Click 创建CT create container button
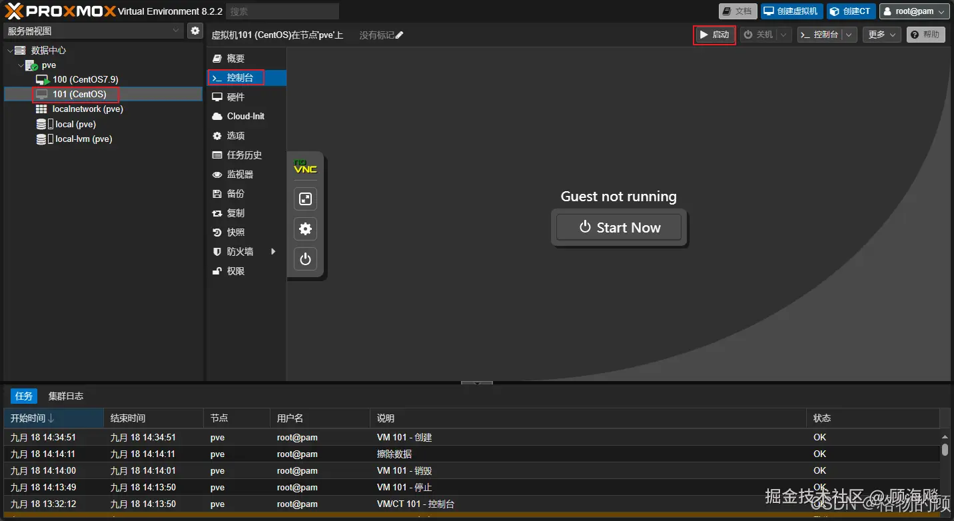Screen dimensions: 954x521 point(851,11)
